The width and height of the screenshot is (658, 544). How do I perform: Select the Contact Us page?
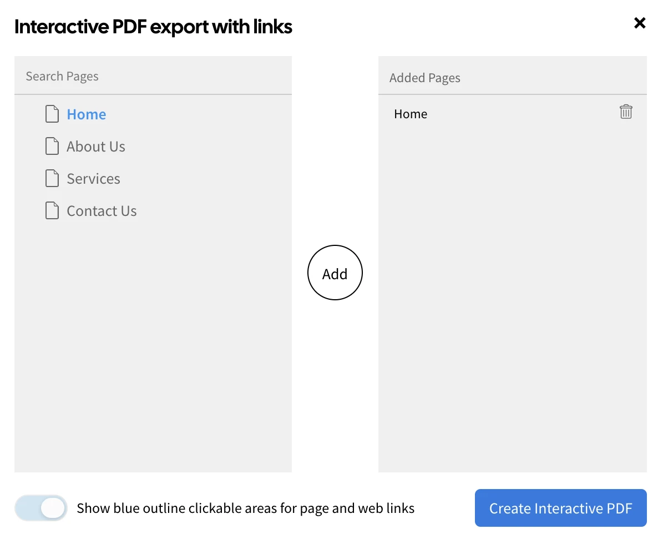point(102,210)
